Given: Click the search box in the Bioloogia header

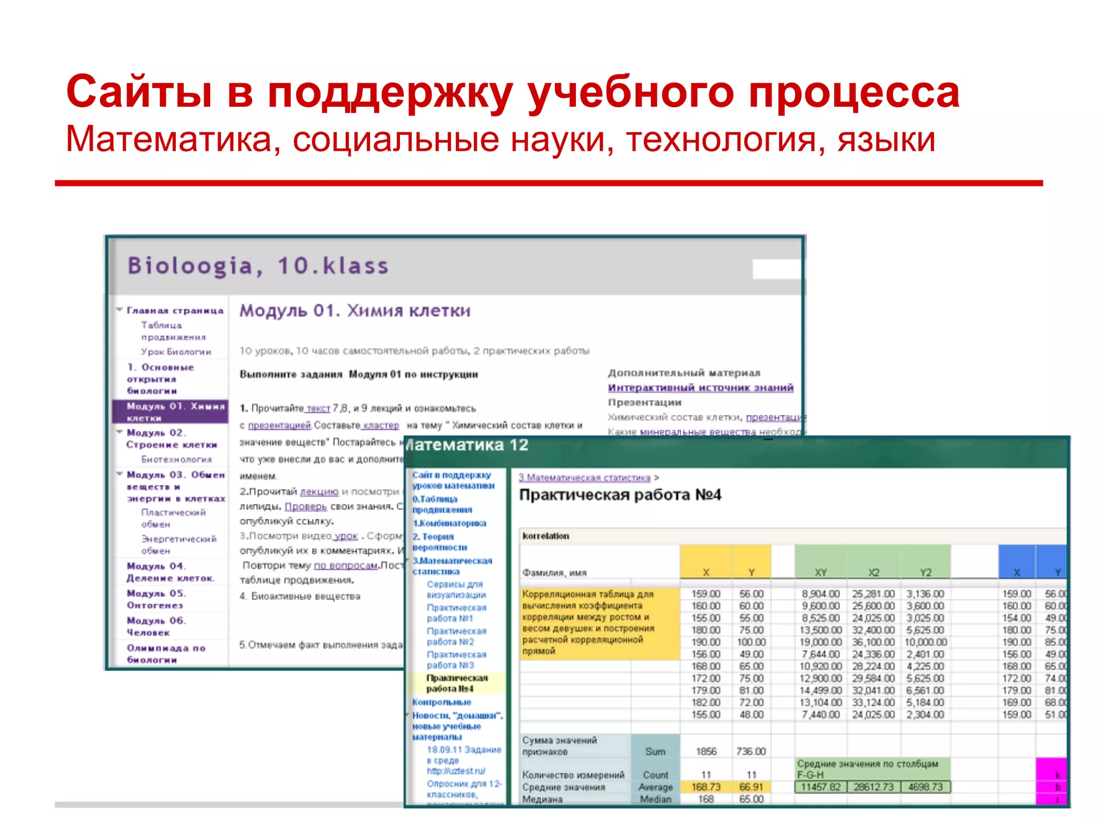Looking at the screenshot, I should 776,269.
